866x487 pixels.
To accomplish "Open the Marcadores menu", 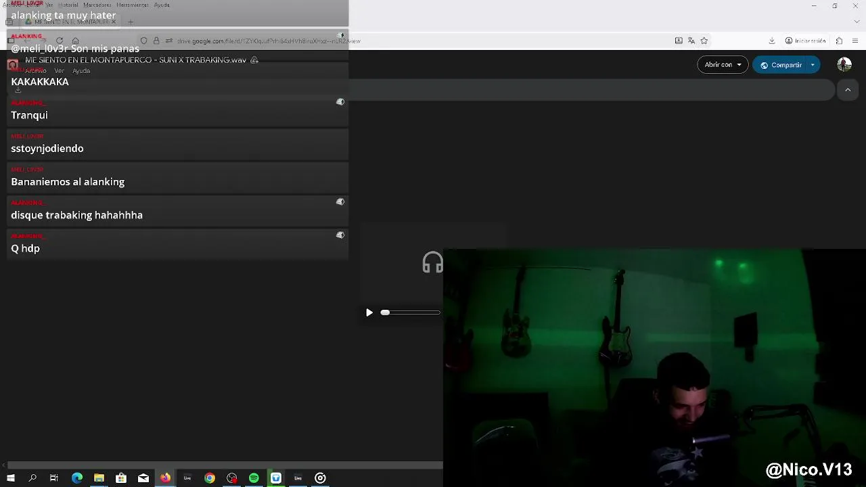I will click(x=97, y=5).
